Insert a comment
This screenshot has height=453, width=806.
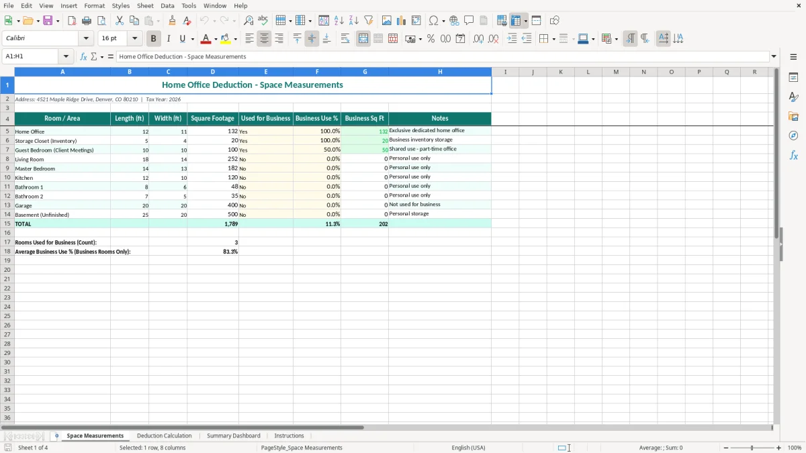pos(469,21)
